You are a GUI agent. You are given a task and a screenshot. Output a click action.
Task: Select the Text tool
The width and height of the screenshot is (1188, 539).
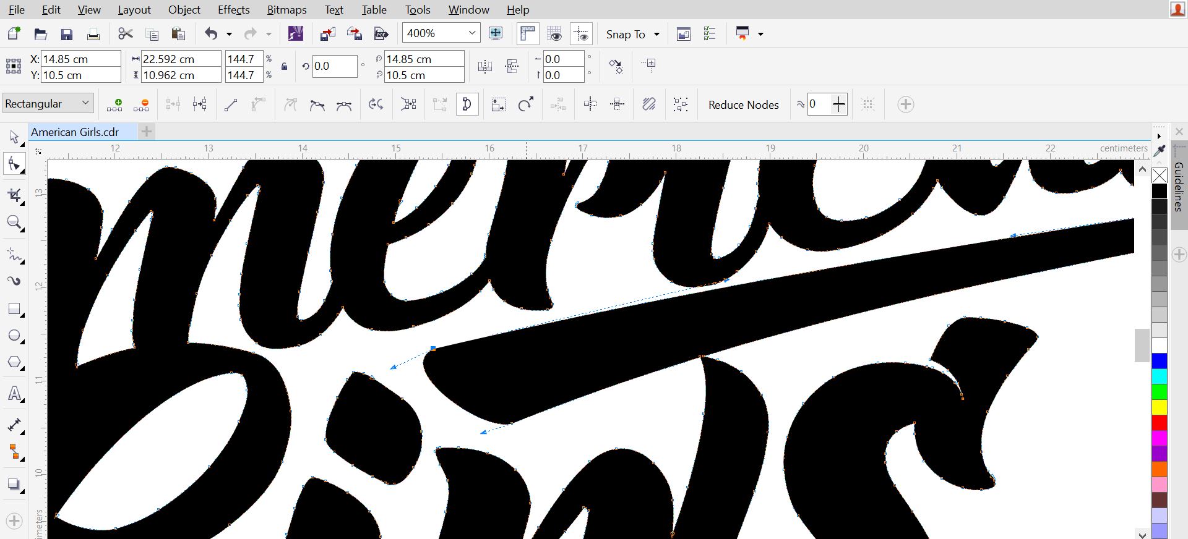[14, 394]
